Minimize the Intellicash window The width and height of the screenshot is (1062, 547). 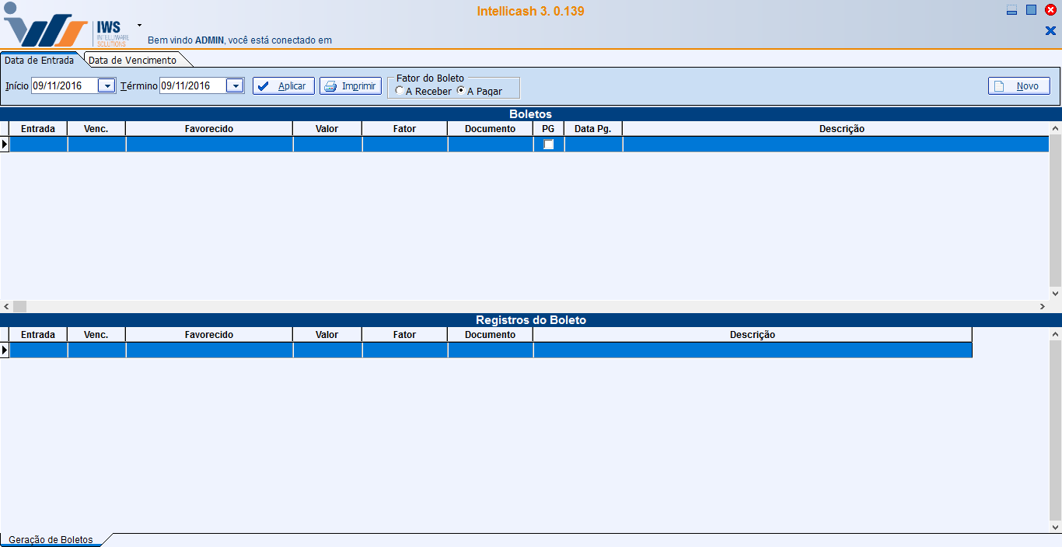[x=1011, y=10]
